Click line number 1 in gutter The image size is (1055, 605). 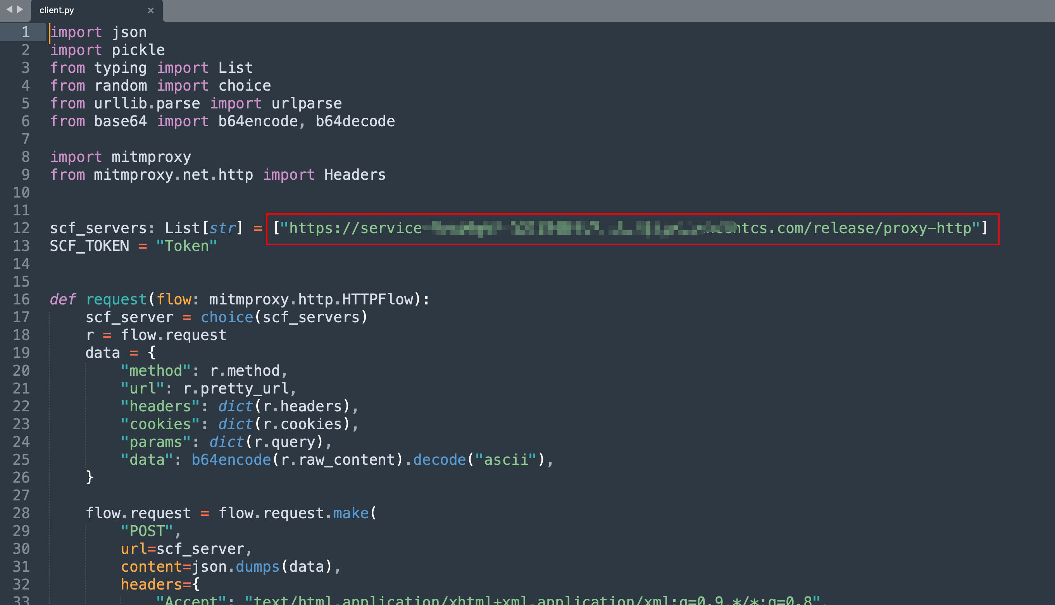point(25,33)
